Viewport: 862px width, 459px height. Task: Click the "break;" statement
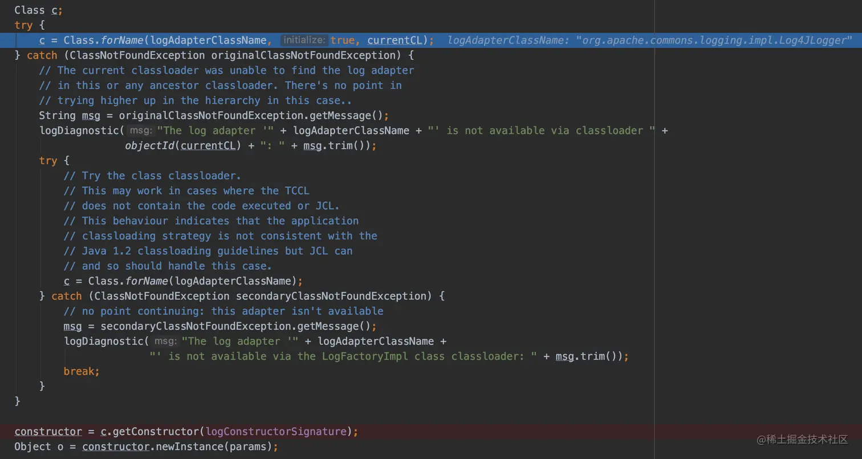click(x=82, y=371)
